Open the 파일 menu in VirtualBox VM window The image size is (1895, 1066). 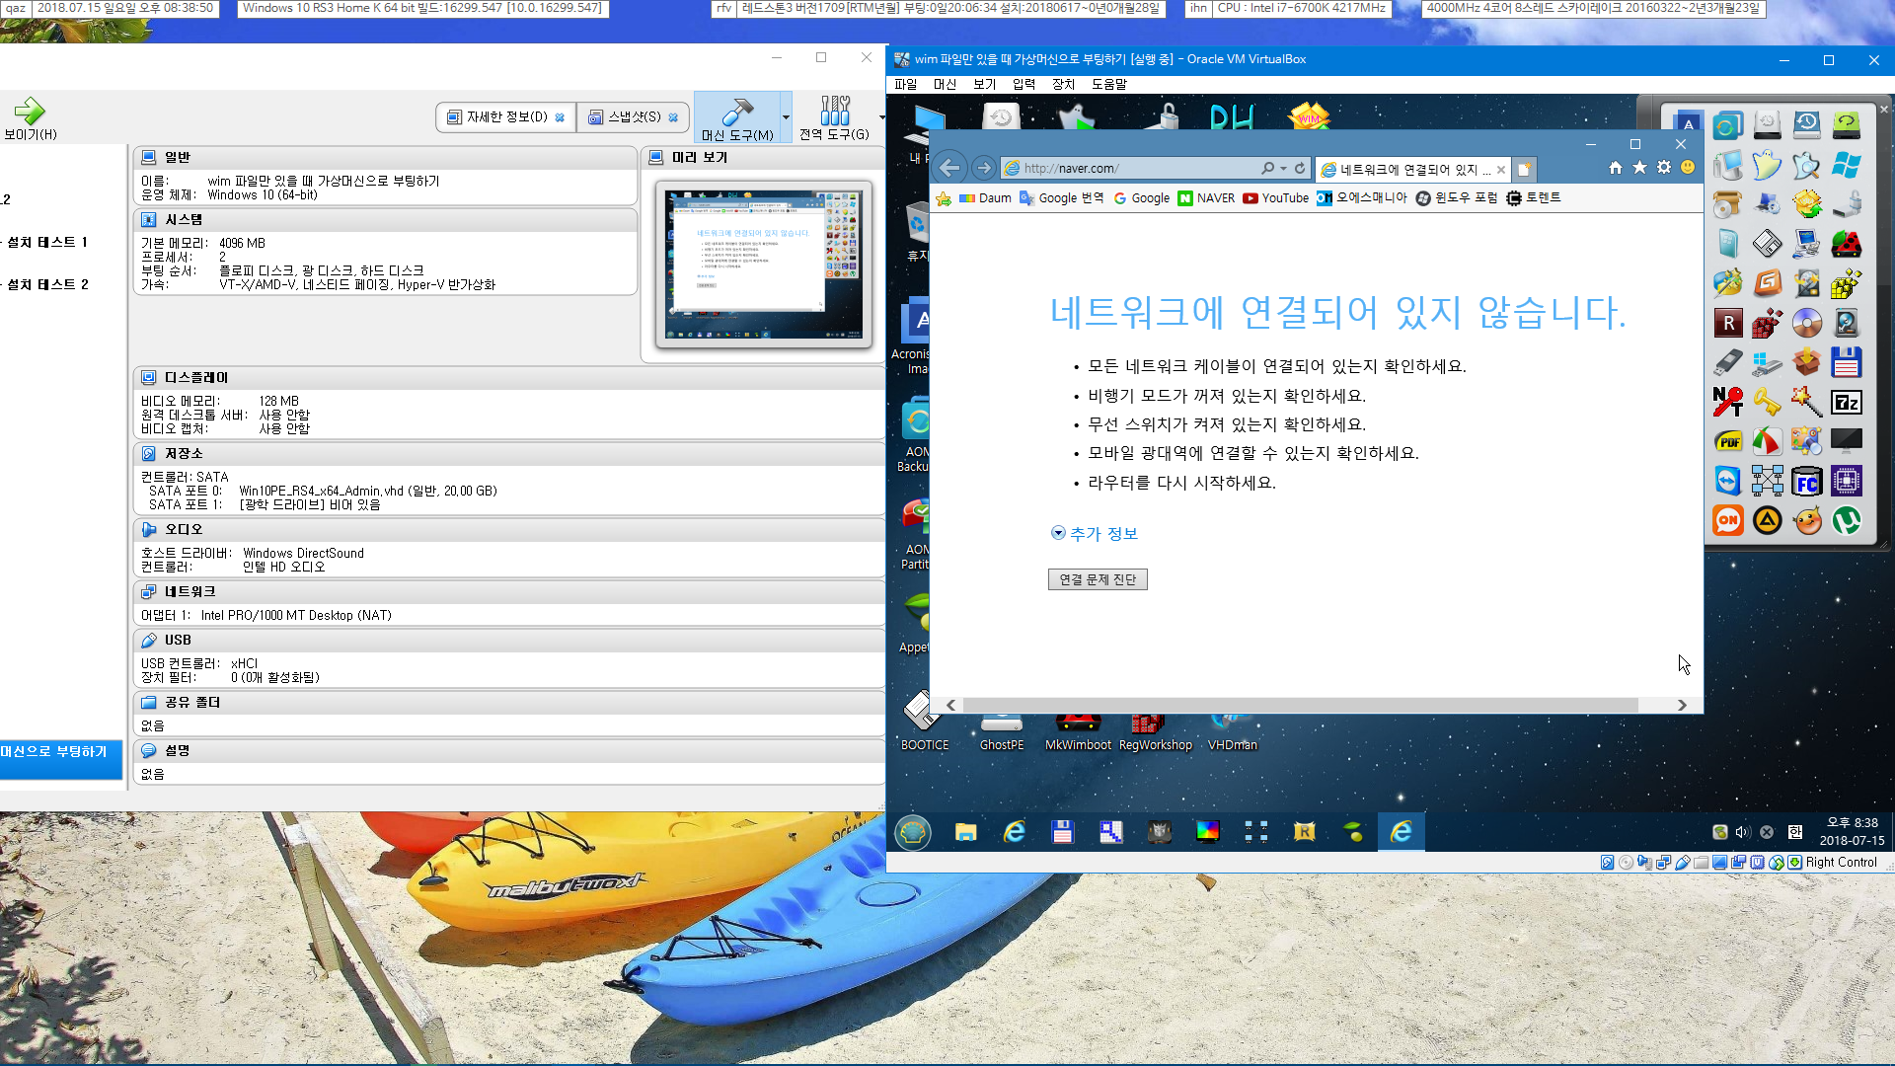906,85
